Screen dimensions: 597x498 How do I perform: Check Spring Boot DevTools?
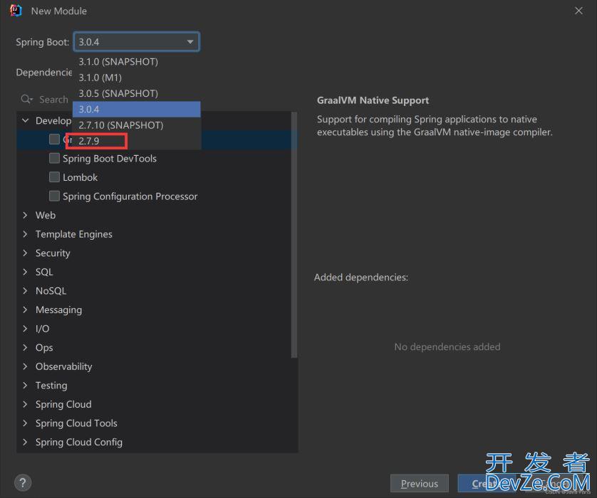54,158
